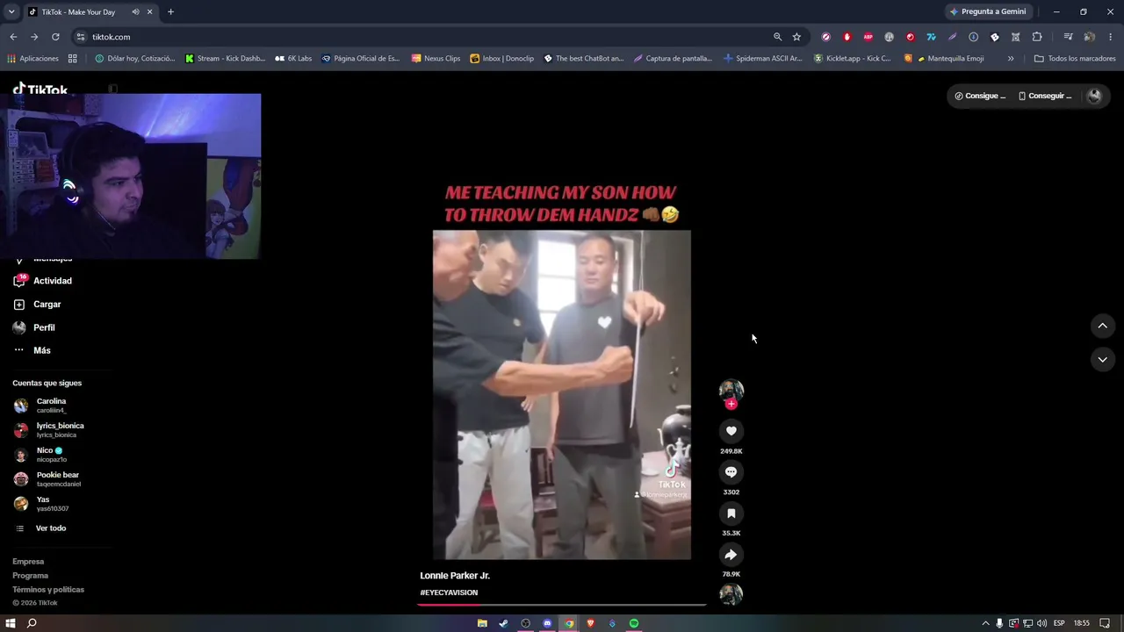
Task: Open the profile avatar menu at top right
Action: [1094, 96]
